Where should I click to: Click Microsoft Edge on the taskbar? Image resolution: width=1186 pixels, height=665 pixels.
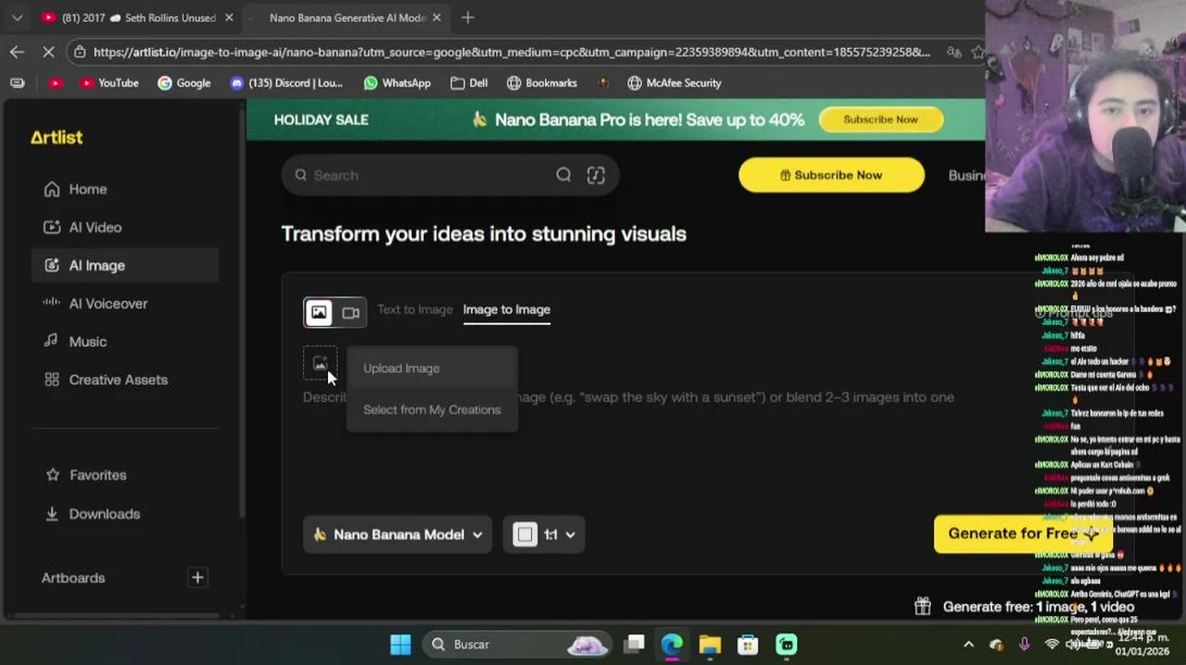coord(672,644)
